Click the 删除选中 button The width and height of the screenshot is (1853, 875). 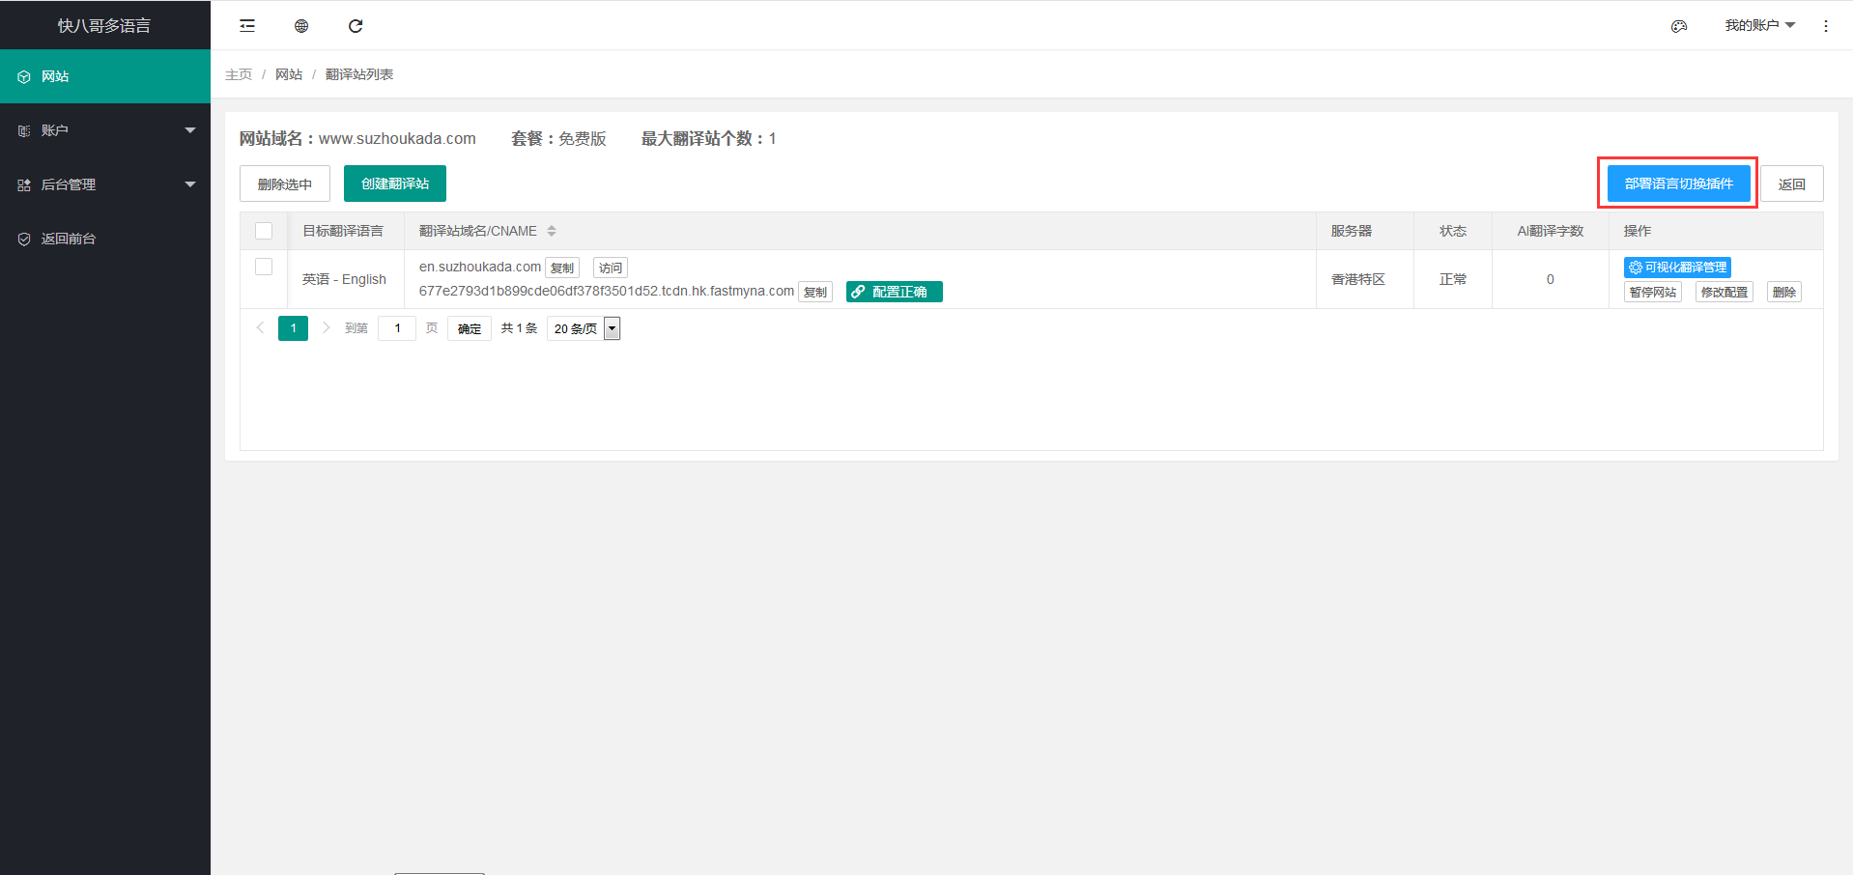click(285, 183)
